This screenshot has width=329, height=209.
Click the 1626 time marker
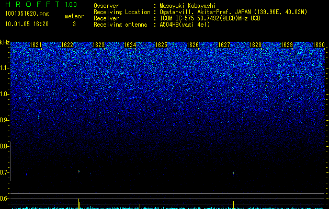(192, 44)
